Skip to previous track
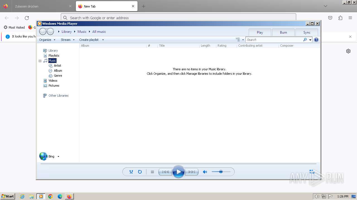The width and height of the screenshot is (357, 200). pyautogui.click(x=165, y=172)
